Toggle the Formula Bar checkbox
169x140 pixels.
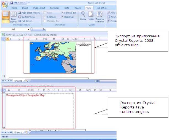pyautogui.click(x=62, y=13)
